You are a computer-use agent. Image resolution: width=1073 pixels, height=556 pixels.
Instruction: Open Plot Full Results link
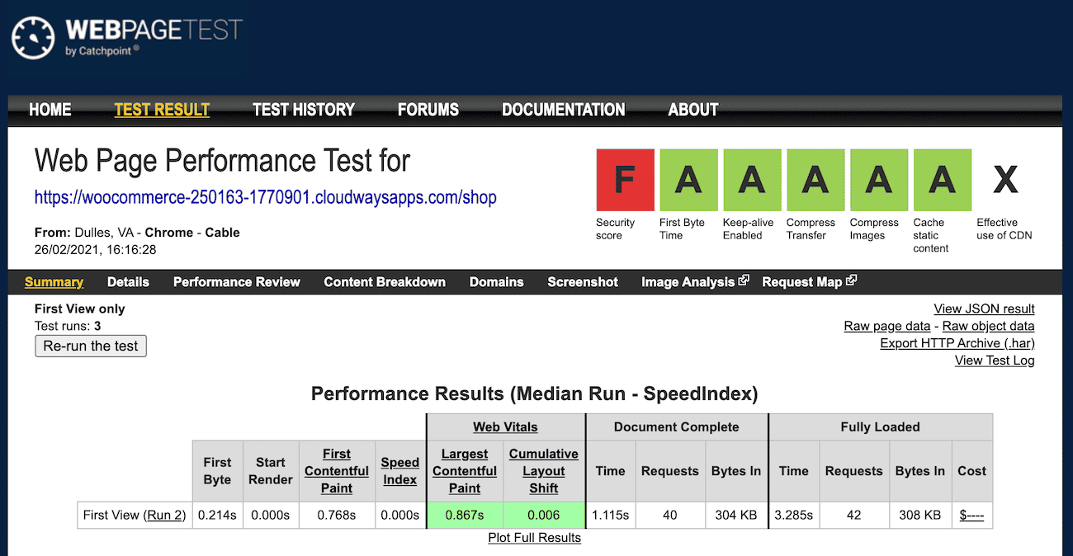click(535, 538)
